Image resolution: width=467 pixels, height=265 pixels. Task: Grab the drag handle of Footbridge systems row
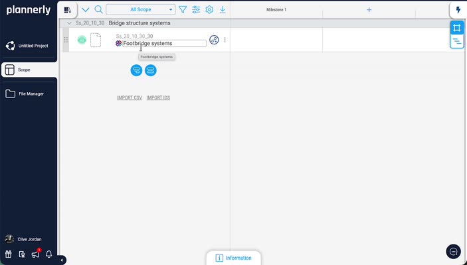click(x=66, y=40)
